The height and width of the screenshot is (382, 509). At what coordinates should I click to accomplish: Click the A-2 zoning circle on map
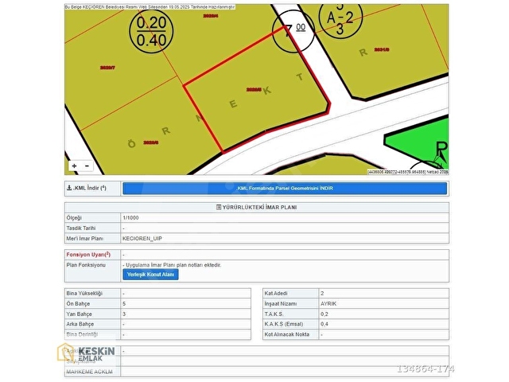pyautogui.click(x=340, y=18)
